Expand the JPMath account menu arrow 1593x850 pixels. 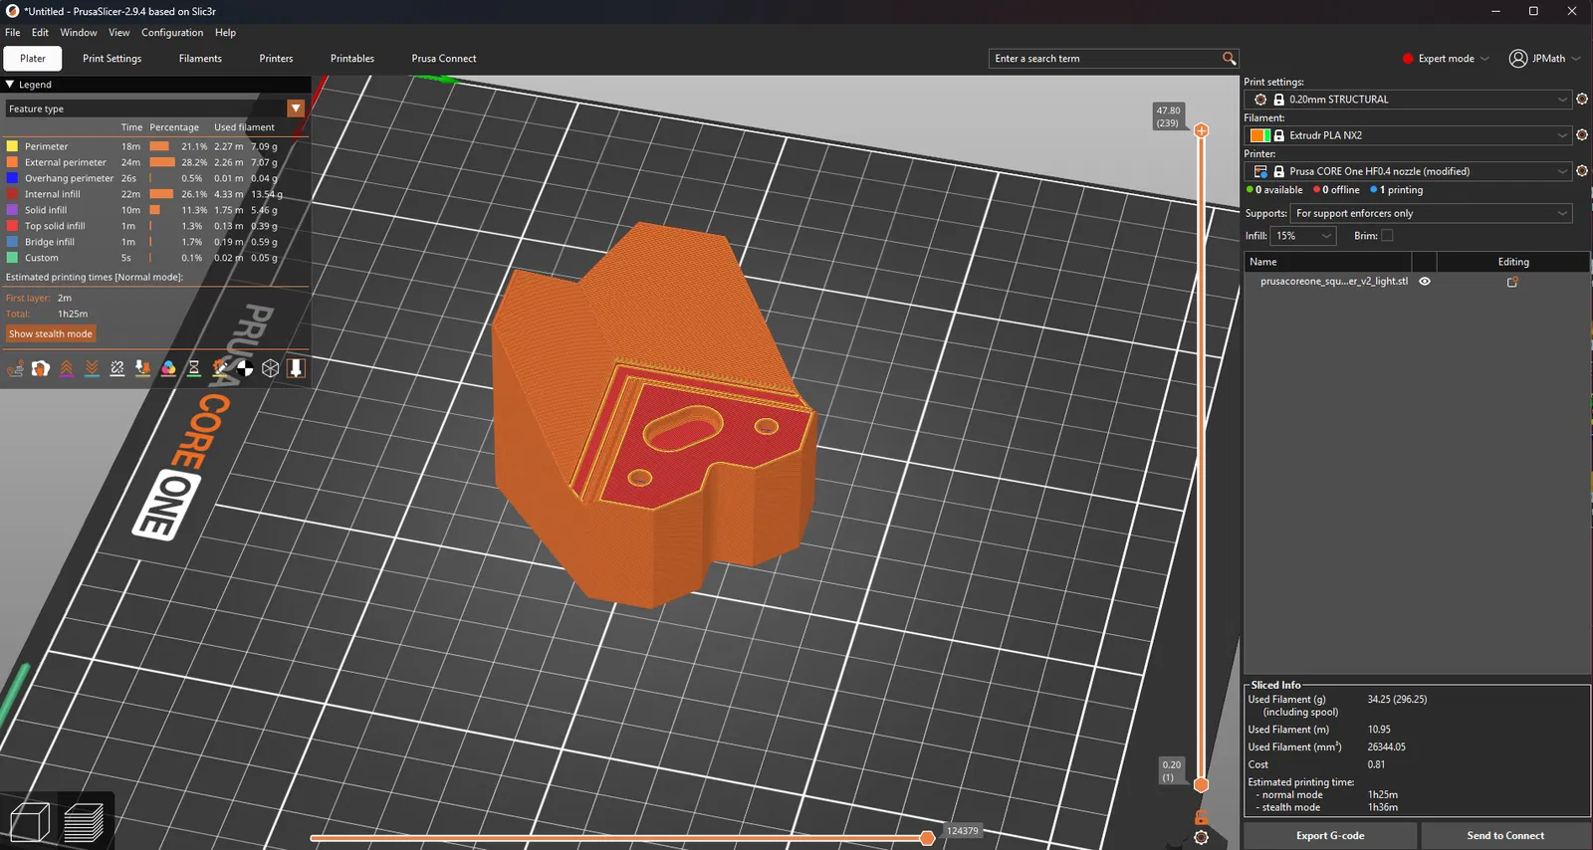coord(1576,59)
